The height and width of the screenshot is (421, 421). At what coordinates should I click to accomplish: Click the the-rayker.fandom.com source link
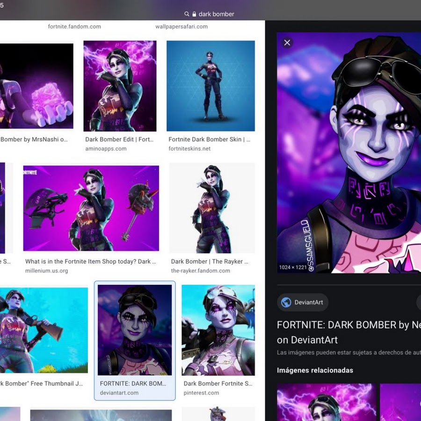200,271
